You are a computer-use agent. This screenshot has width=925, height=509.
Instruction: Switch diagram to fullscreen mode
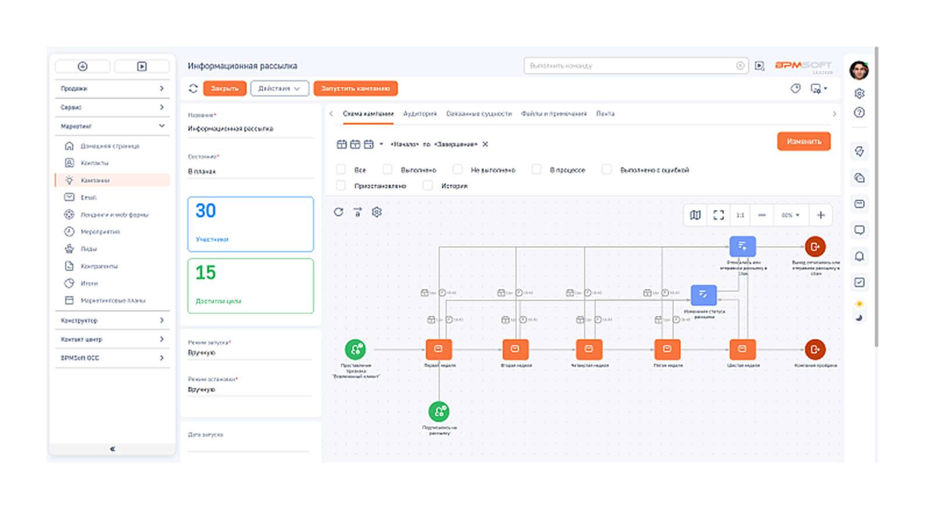718,215
